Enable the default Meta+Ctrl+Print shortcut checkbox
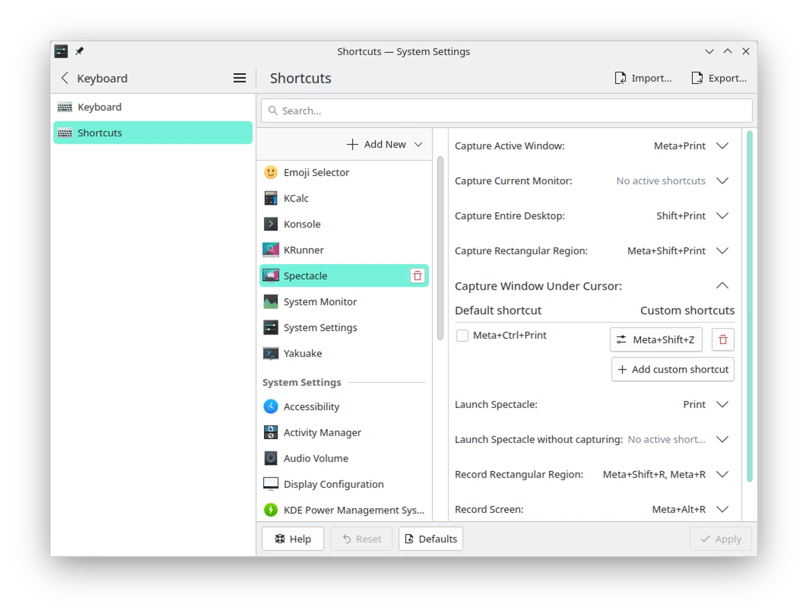The image size is (808, 616). pos(462,335)
